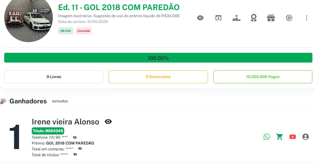
Task: Expand the three-dot more options menu
Action: click(x=306, y=18)
